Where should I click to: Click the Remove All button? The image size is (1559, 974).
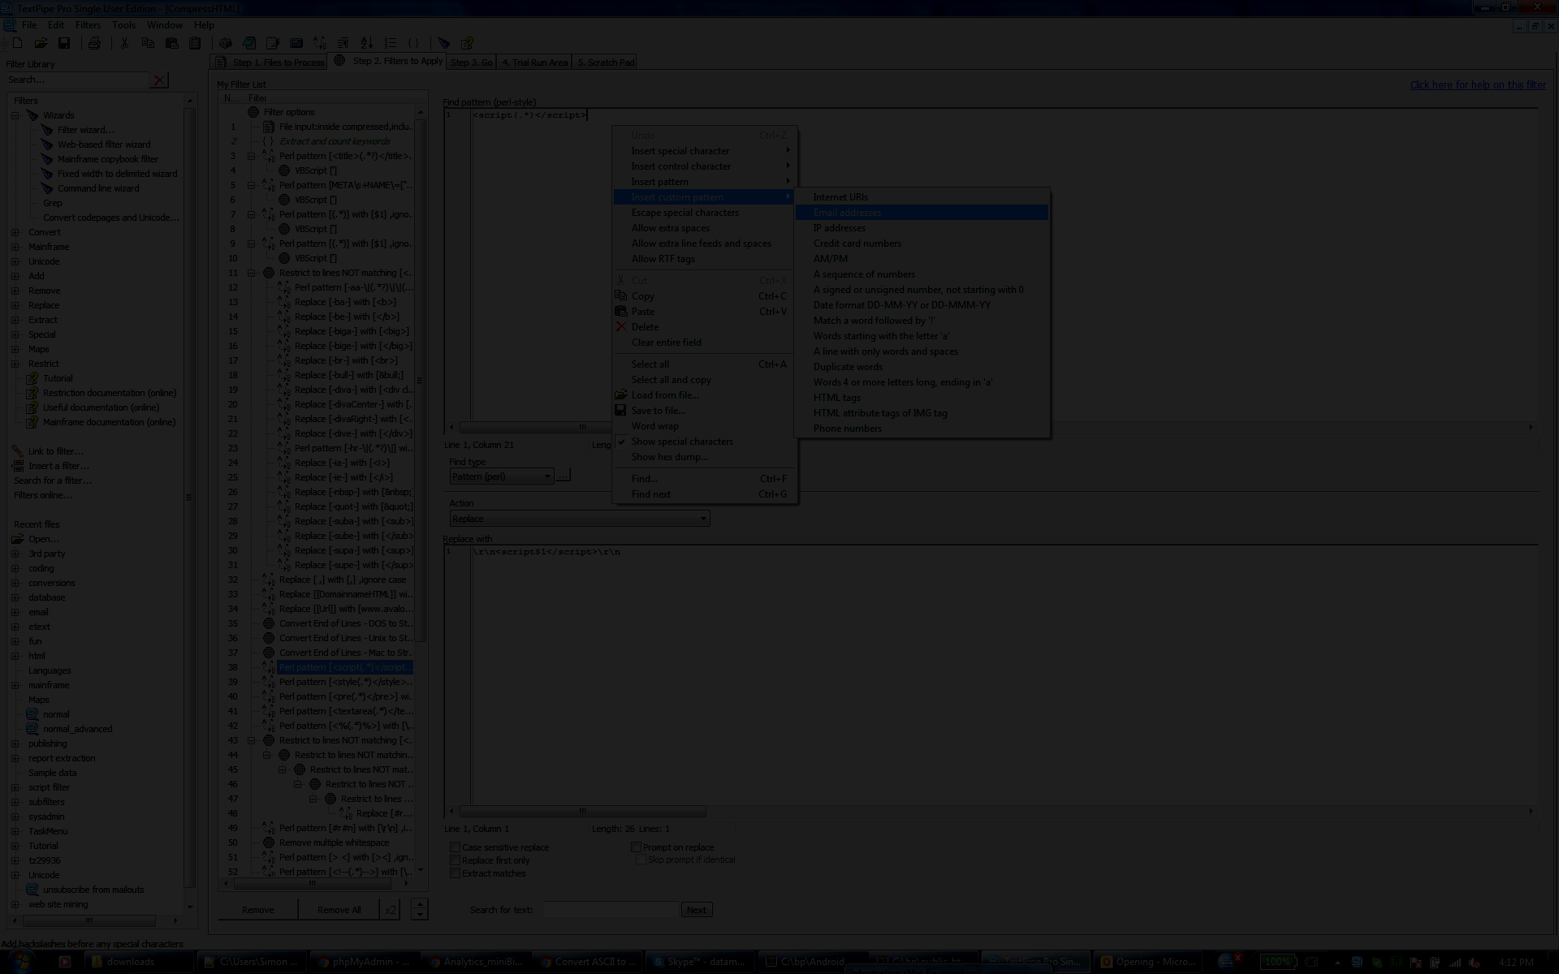(x=339, y=910)
